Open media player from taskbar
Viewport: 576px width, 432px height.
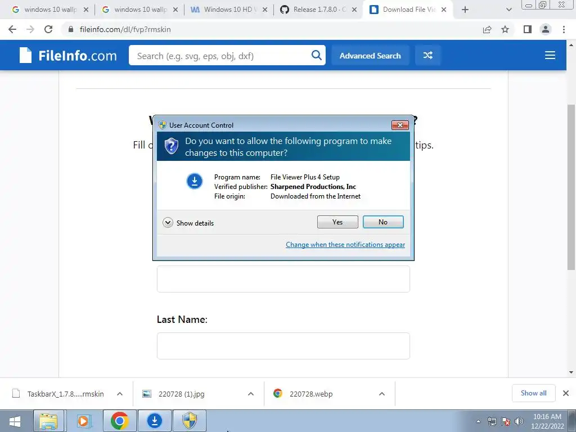tap(84, 421)
